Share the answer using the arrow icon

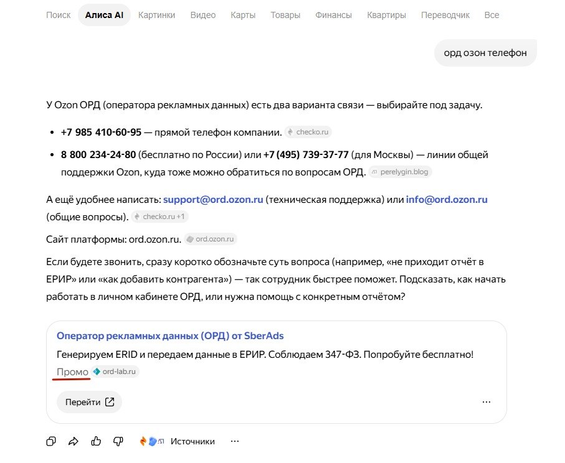(74, 441)
